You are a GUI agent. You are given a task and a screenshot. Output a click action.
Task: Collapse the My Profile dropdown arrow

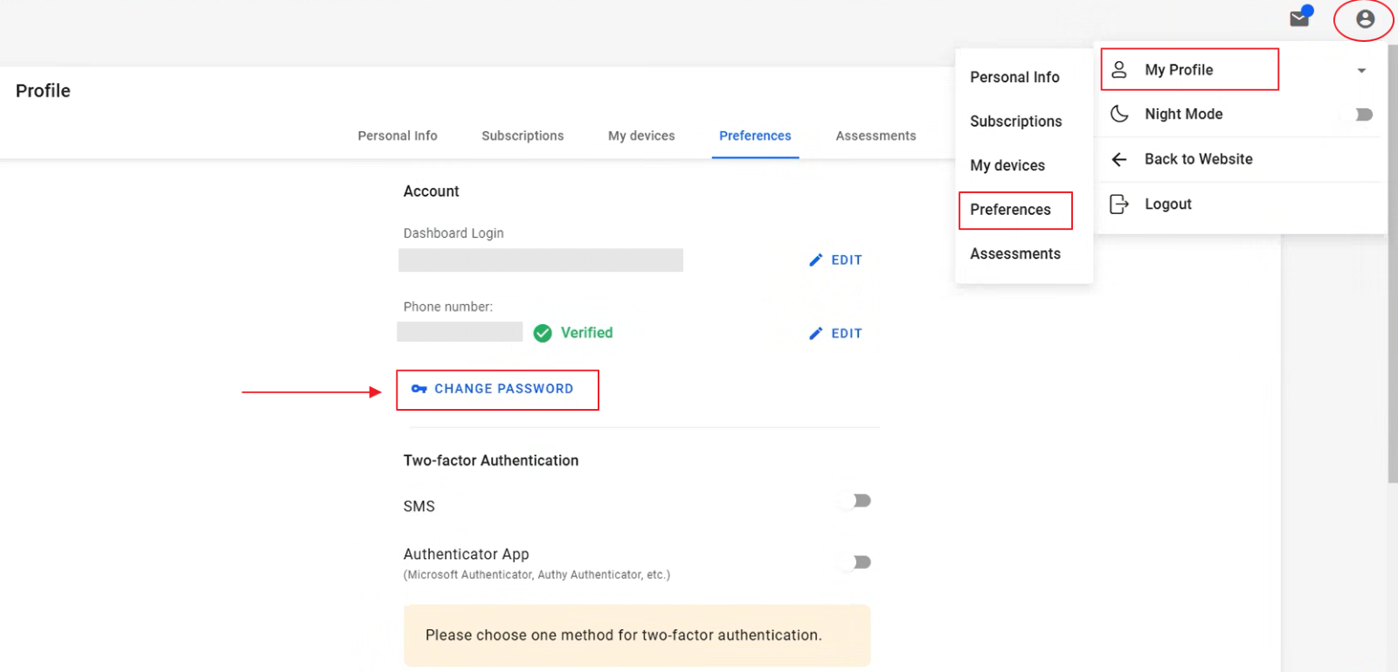click(1361, 71)
